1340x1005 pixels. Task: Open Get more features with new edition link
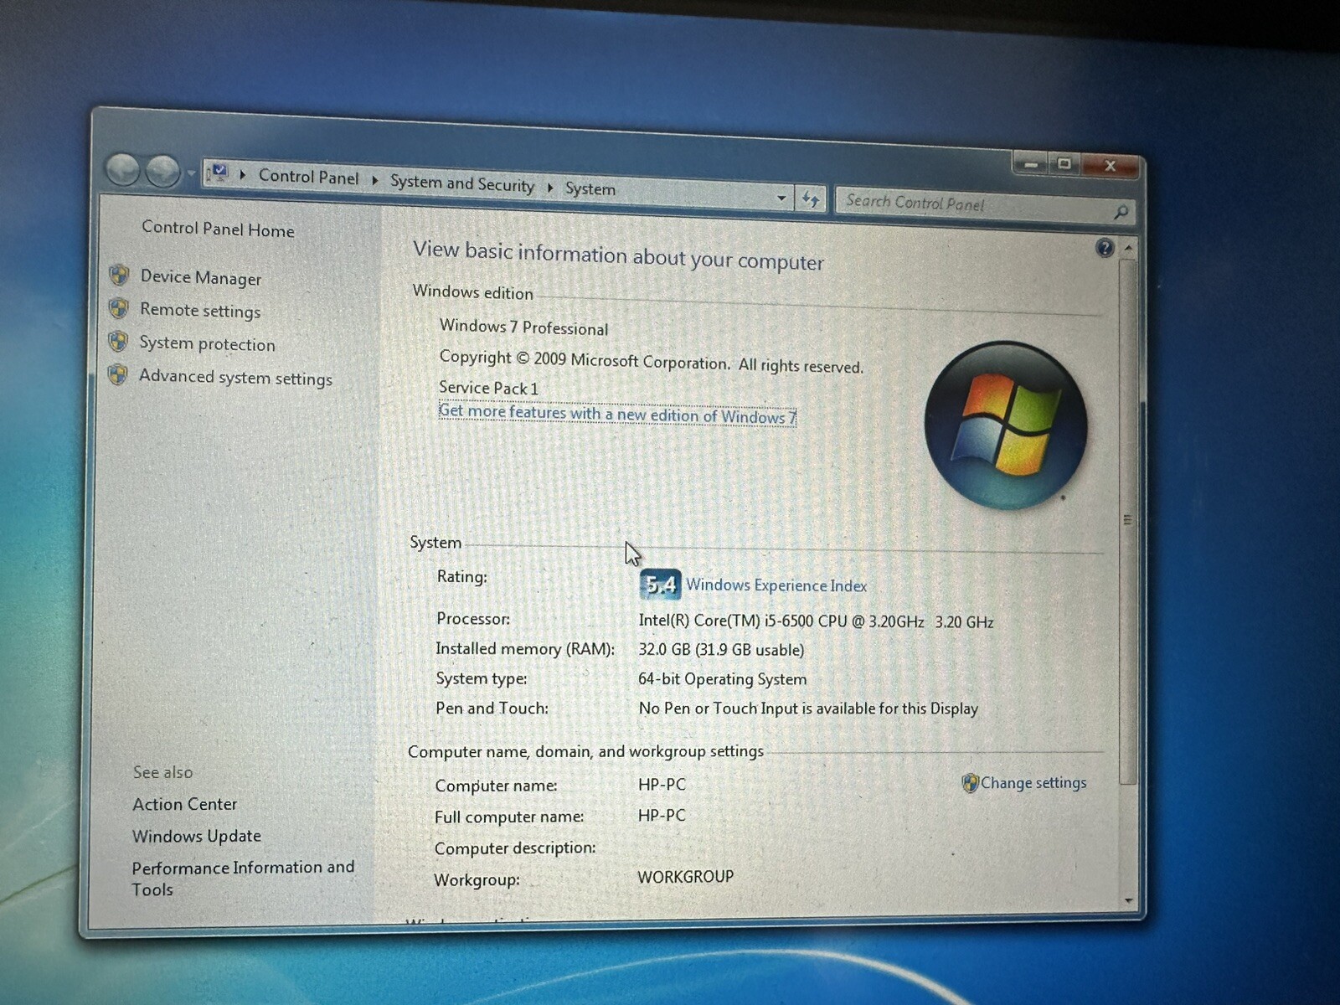click(x=617, y=414)
